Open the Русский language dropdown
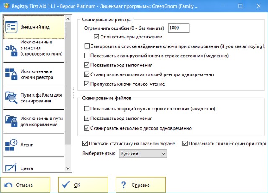The width and height of the screenshot is (268, 193). pyautogui.click(x=142, y=154)
